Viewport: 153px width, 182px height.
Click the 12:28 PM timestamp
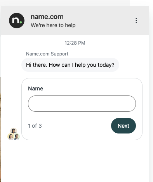pyautogui.click(x=75, y=43)
